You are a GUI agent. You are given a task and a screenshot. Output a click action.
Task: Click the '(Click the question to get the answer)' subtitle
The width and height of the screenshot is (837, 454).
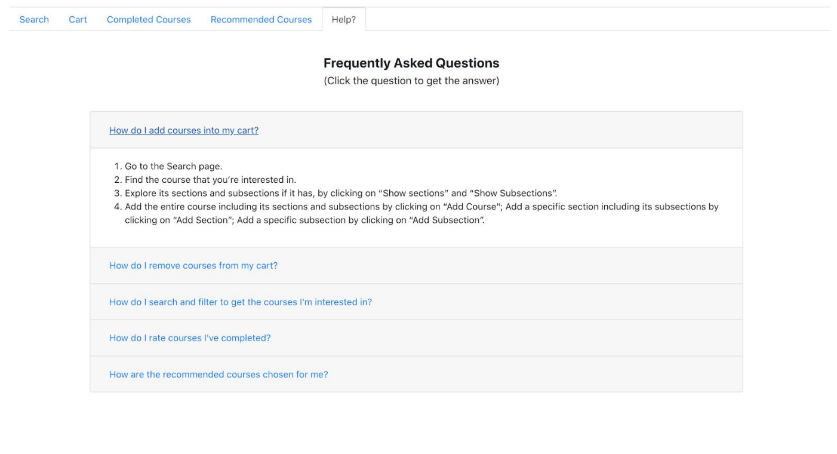click(x=411, y=81)
